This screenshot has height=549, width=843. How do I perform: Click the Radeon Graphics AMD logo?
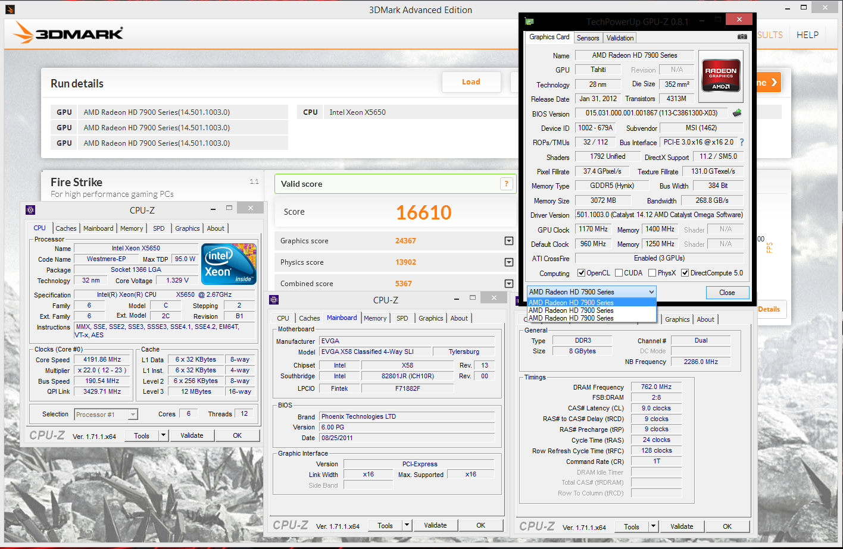[721, 75]
